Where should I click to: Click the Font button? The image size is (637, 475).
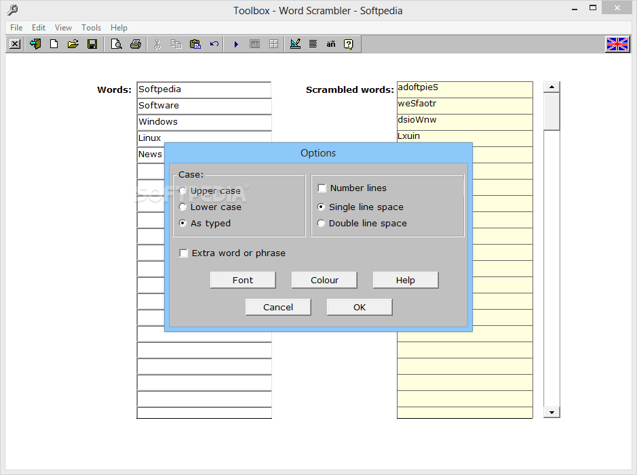point(243,281)
